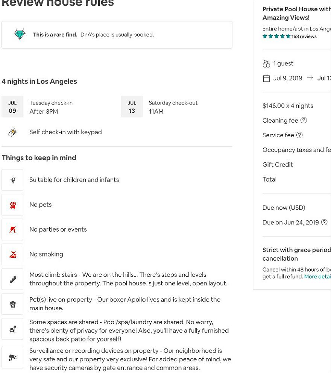The height and width of the screenshot is (373, 331).
Task: Click the teal diamond rare find icon
Action: click(20, 34)
